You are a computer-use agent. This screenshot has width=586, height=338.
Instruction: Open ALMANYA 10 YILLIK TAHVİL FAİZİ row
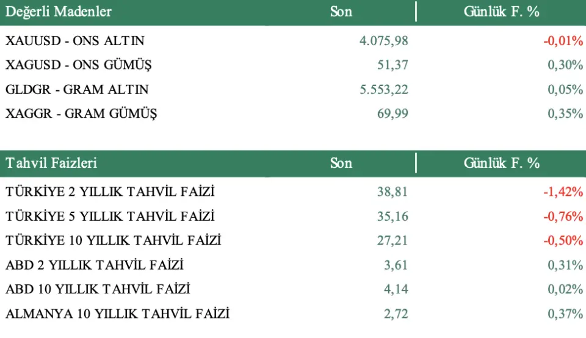tap(117, 314)
